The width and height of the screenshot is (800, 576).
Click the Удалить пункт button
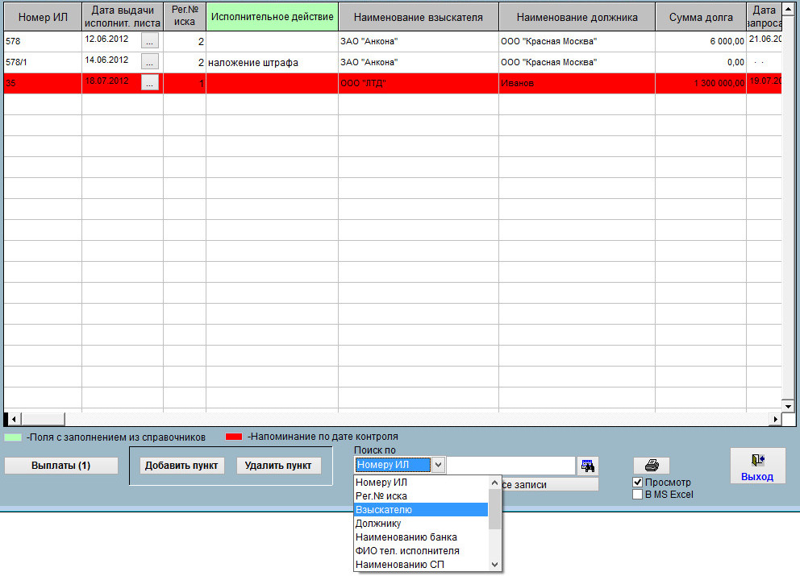(x=278, y=466)
